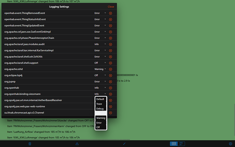The width and height of the screenshot is (235, 147).
Task: Change level for PhaseInterceptorChain
Action: (x=100, y=38)
